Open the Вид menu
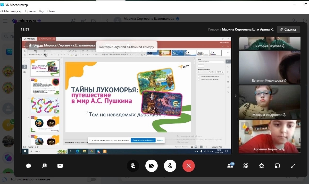The height and width of the screenshot is (184, 309). (x=41, y=11)
